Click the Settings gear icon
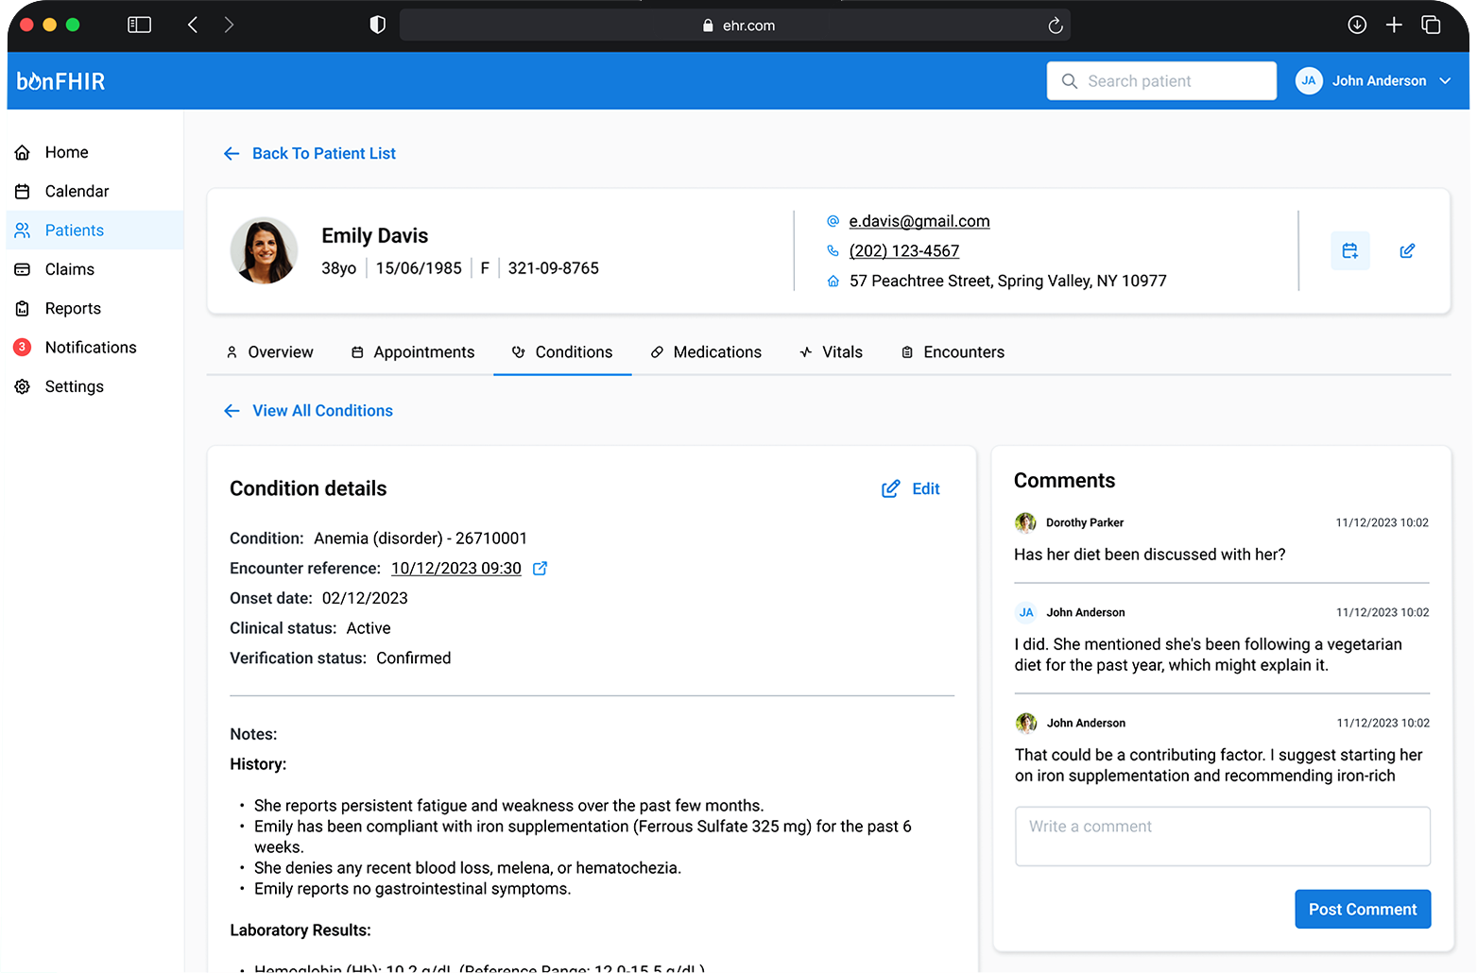This screenshot has height=973, width=1477. click(x=74, y=385)
